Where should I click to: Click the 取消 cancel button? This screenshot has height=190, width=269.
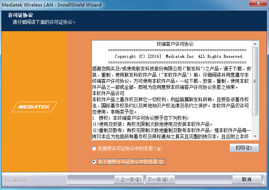[x=247, y=180]
